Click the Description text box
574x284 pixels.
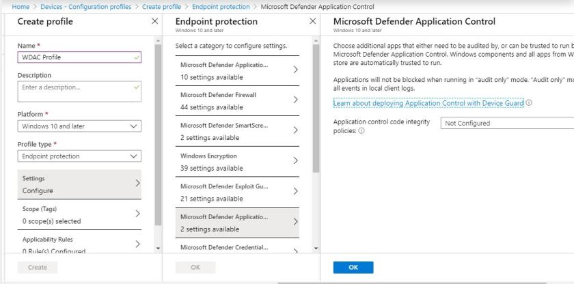coord(79,91)
